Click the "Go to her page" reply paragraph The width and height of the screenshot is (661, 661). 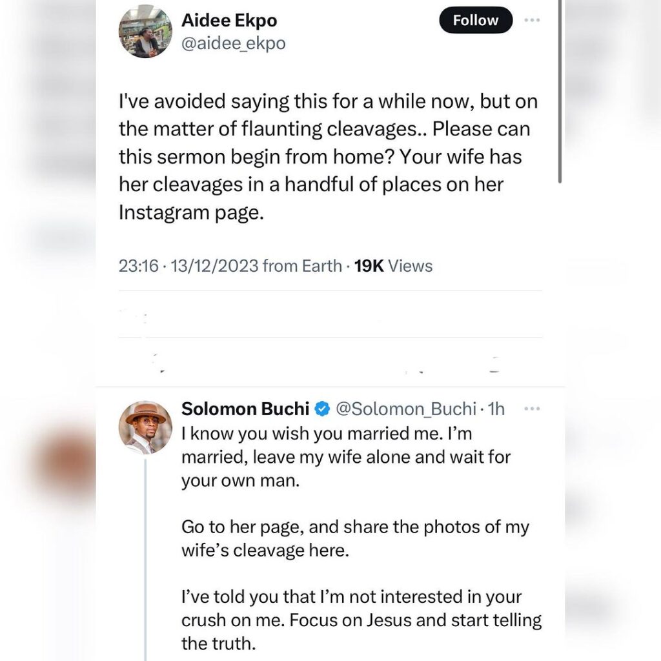click(x=355, y=539)
